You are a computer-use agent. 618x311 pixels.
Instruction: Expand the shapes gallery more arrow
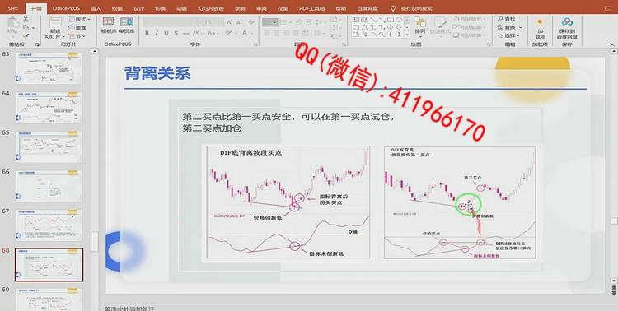[406, 35]
